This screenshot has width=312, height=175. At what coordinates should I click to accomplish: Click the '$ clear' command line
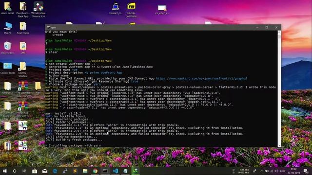(52, 52)
